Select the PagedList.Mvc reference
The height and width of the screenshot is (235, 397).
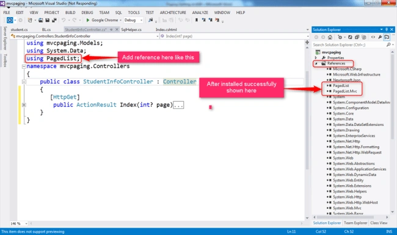tap(345, 91)
